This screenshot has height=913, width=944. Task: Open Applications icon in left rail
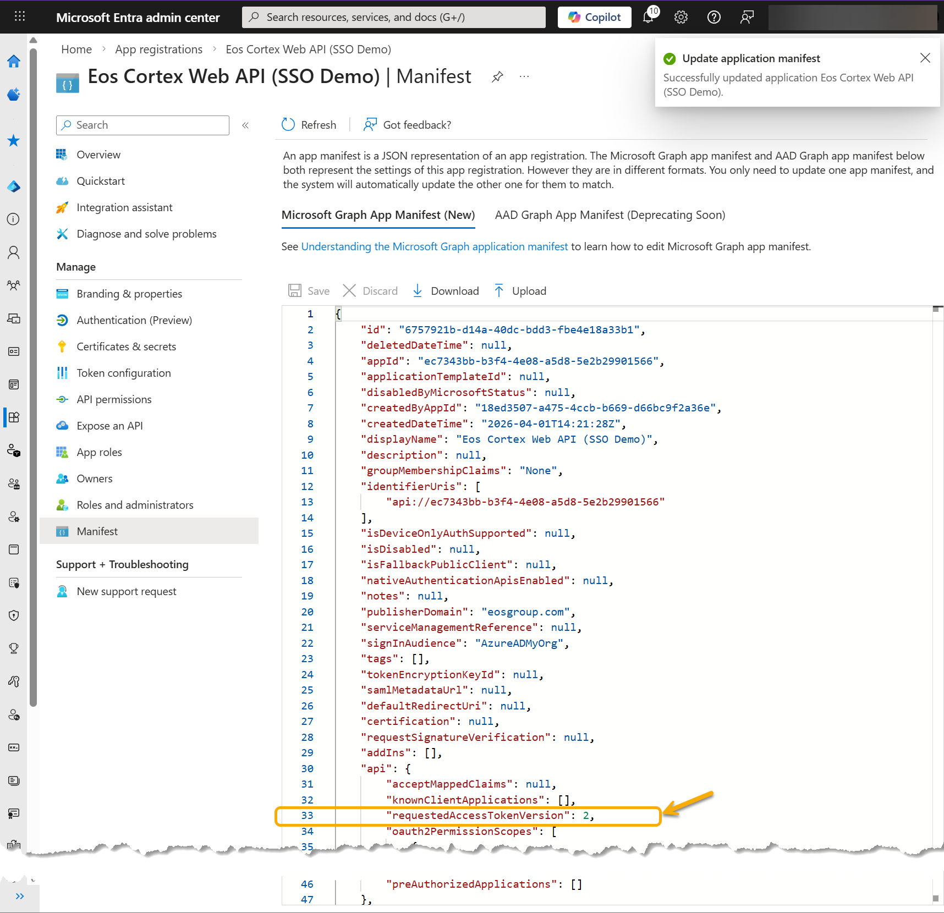click(x=14, y=417)
